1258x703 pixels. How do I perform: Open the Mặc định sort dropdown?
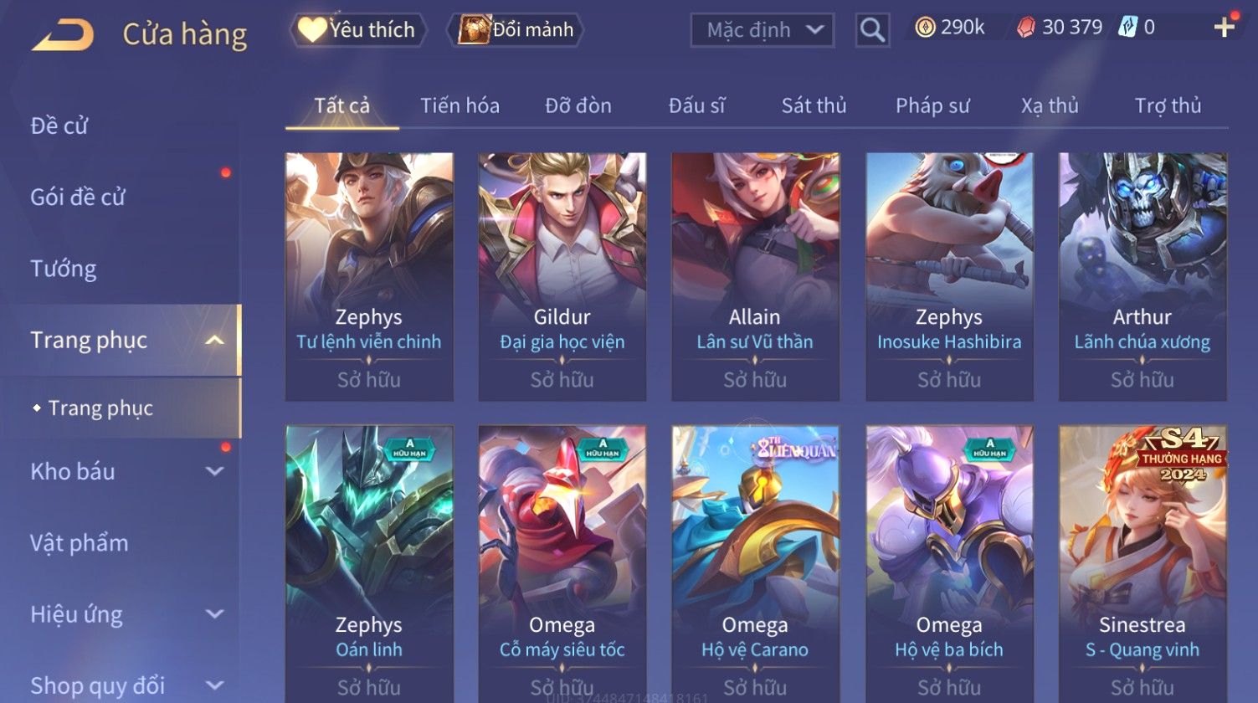pyautogui.click(x=763, y=30)
